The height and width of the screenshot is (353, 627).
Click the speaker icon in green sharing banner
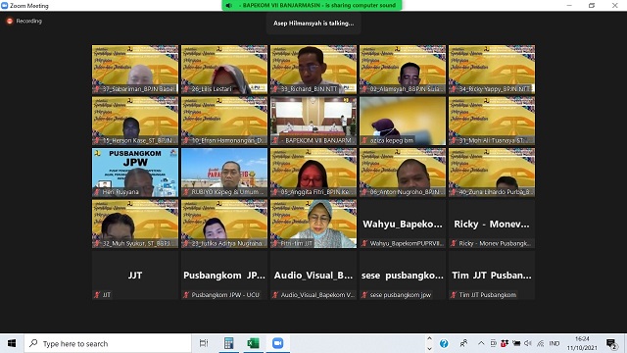228,5
